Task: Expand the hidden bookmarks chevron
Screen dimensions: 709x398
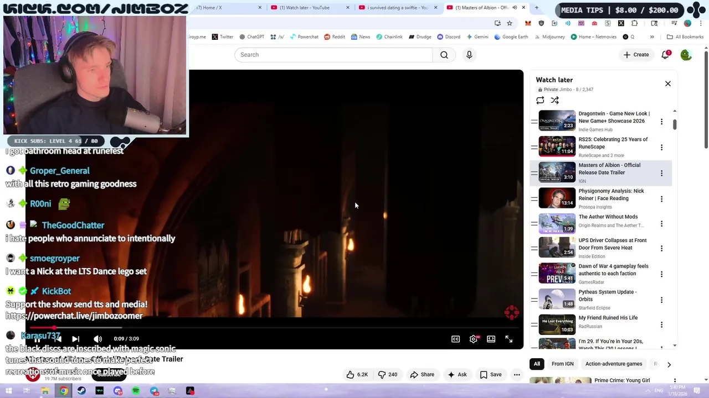Action: click(651, 37)
